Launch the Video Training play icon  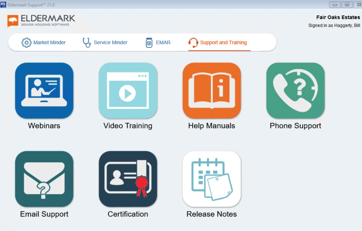pos(128,90)
